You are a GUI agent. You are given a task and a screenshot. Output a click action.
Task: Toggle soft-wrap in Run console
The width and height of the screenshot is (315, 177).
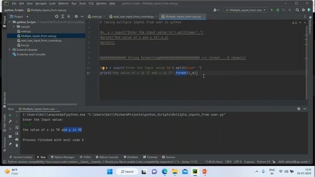point(17,127)
